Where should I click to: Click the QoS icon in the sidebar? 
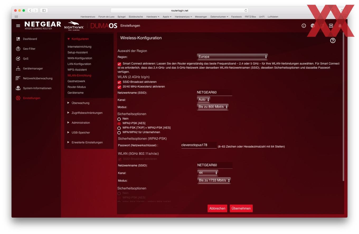click(18, 58)
